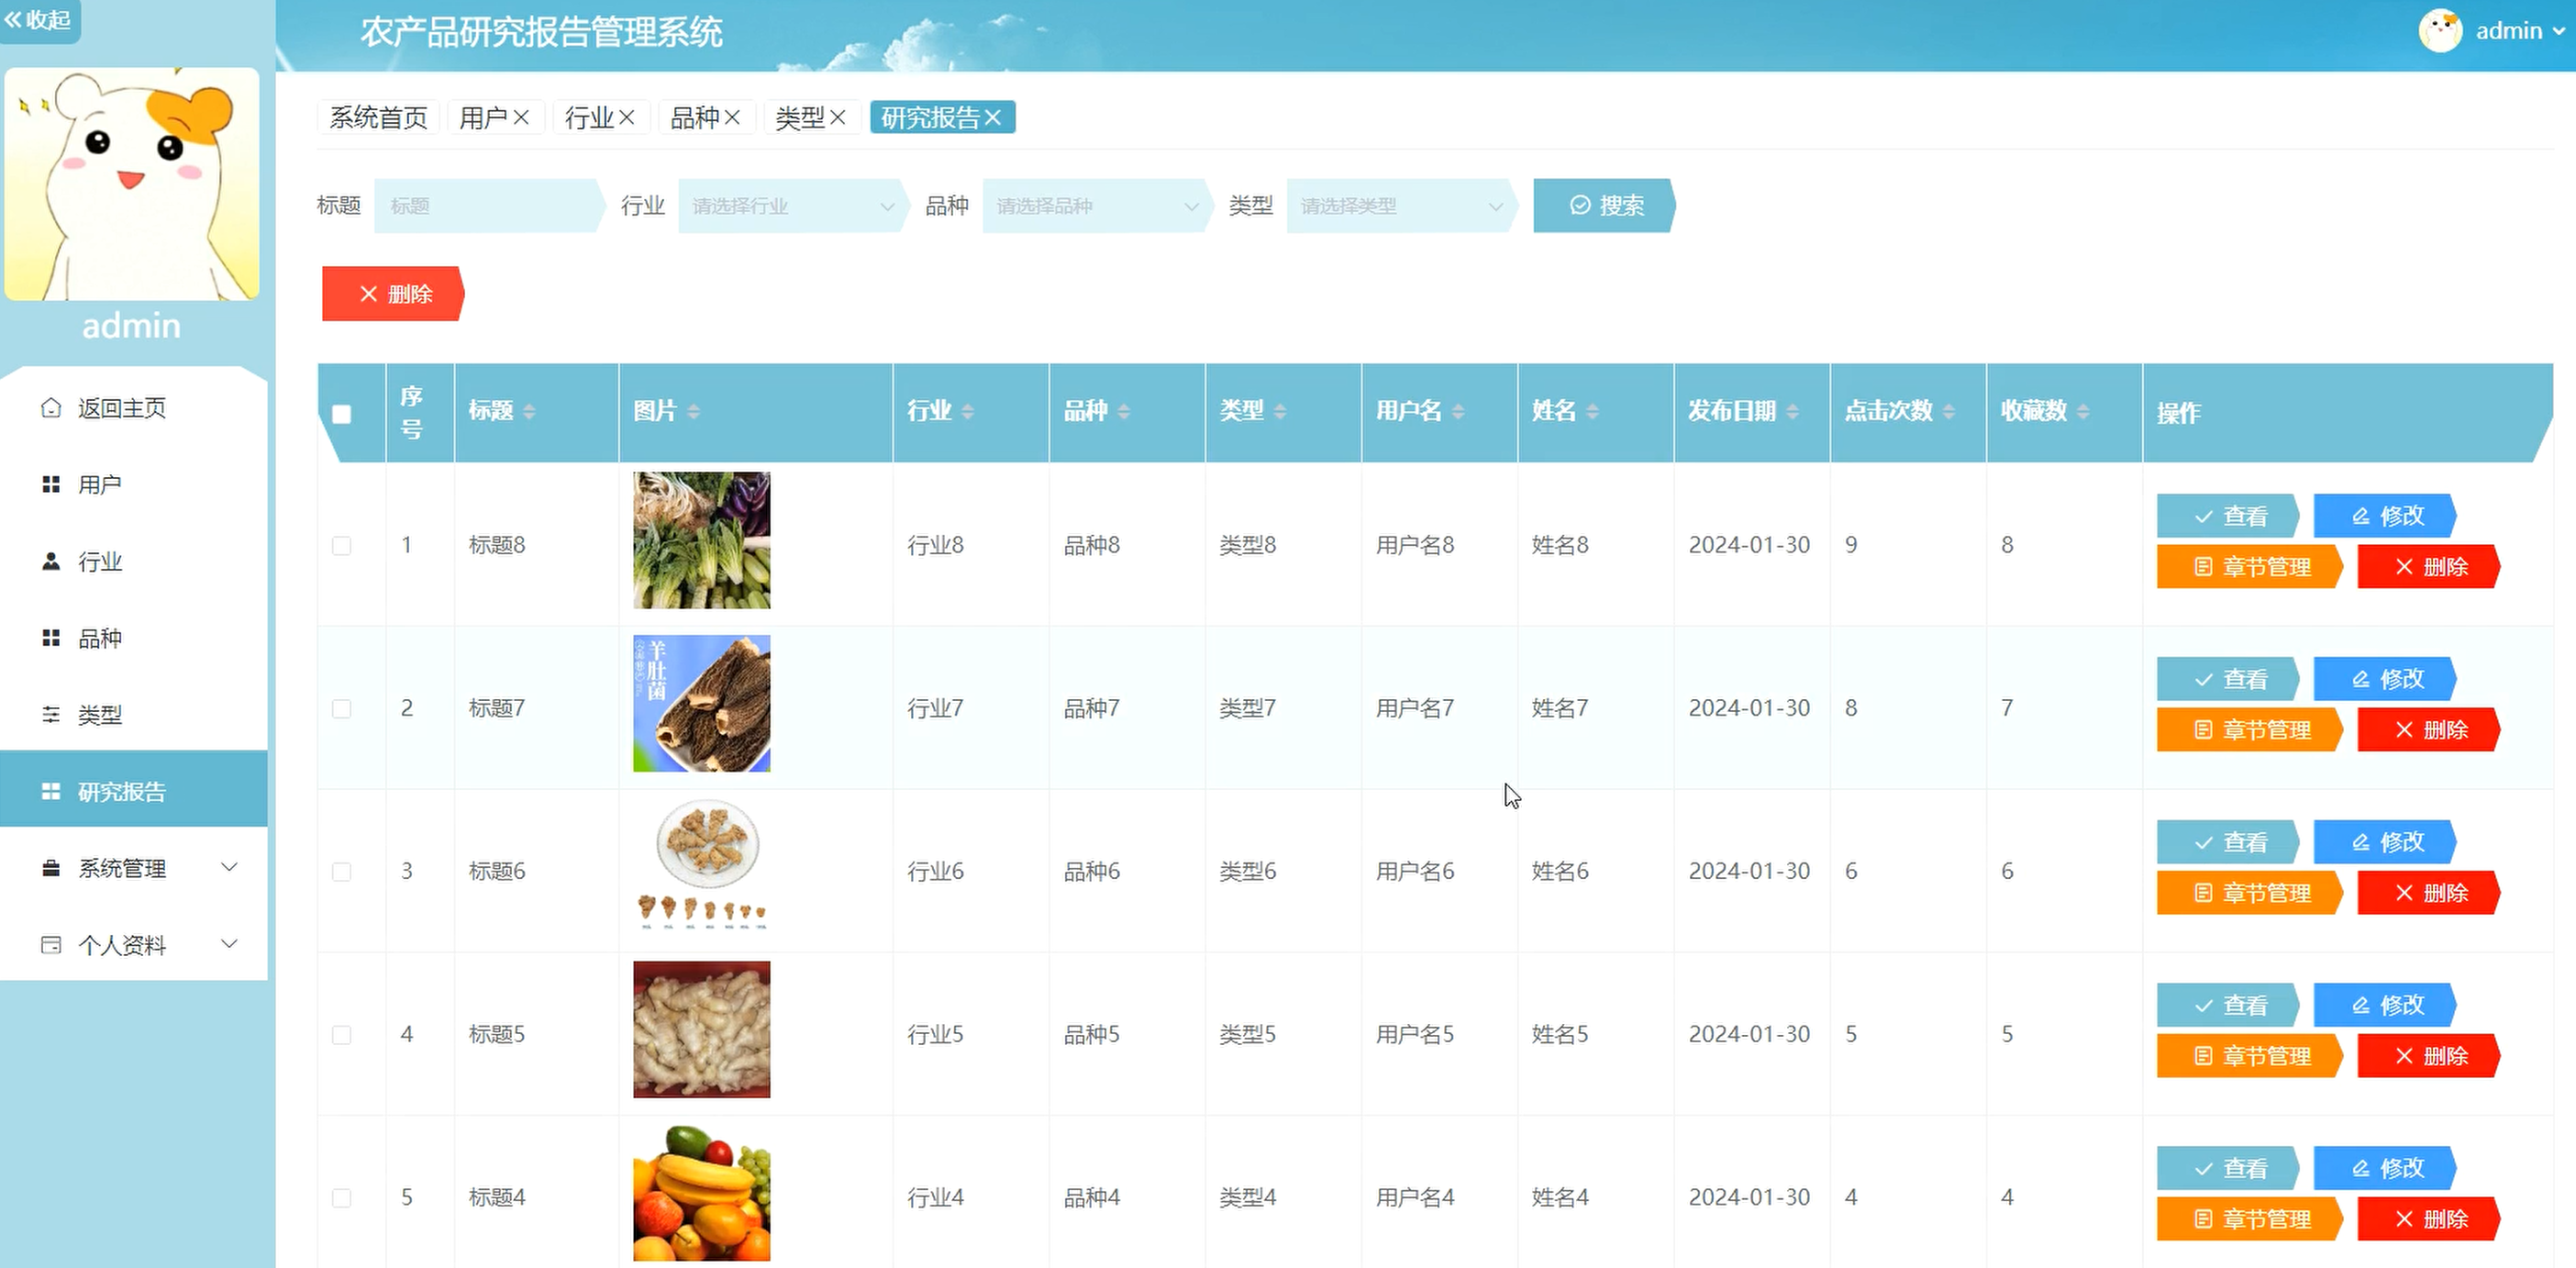
Task: Sort by the 品种 column arrows
Action: [x=1124, y=411]
